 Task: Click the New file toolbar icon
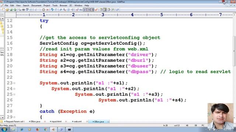pyautogui.click(x=3, y=10)
